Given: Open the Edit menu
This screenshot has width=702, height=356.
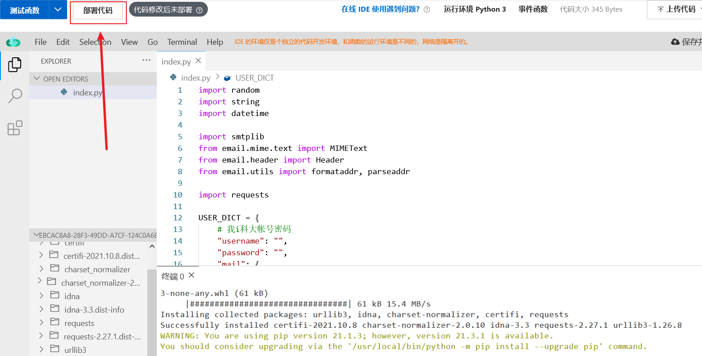Looking at the screenshot, I should point(63,42).
